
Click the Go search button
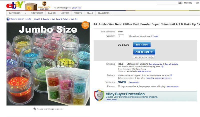[x=180, y=3]
